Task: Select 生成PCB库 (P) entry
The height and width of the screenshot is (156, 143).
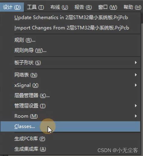Action: tap(30, 139)
